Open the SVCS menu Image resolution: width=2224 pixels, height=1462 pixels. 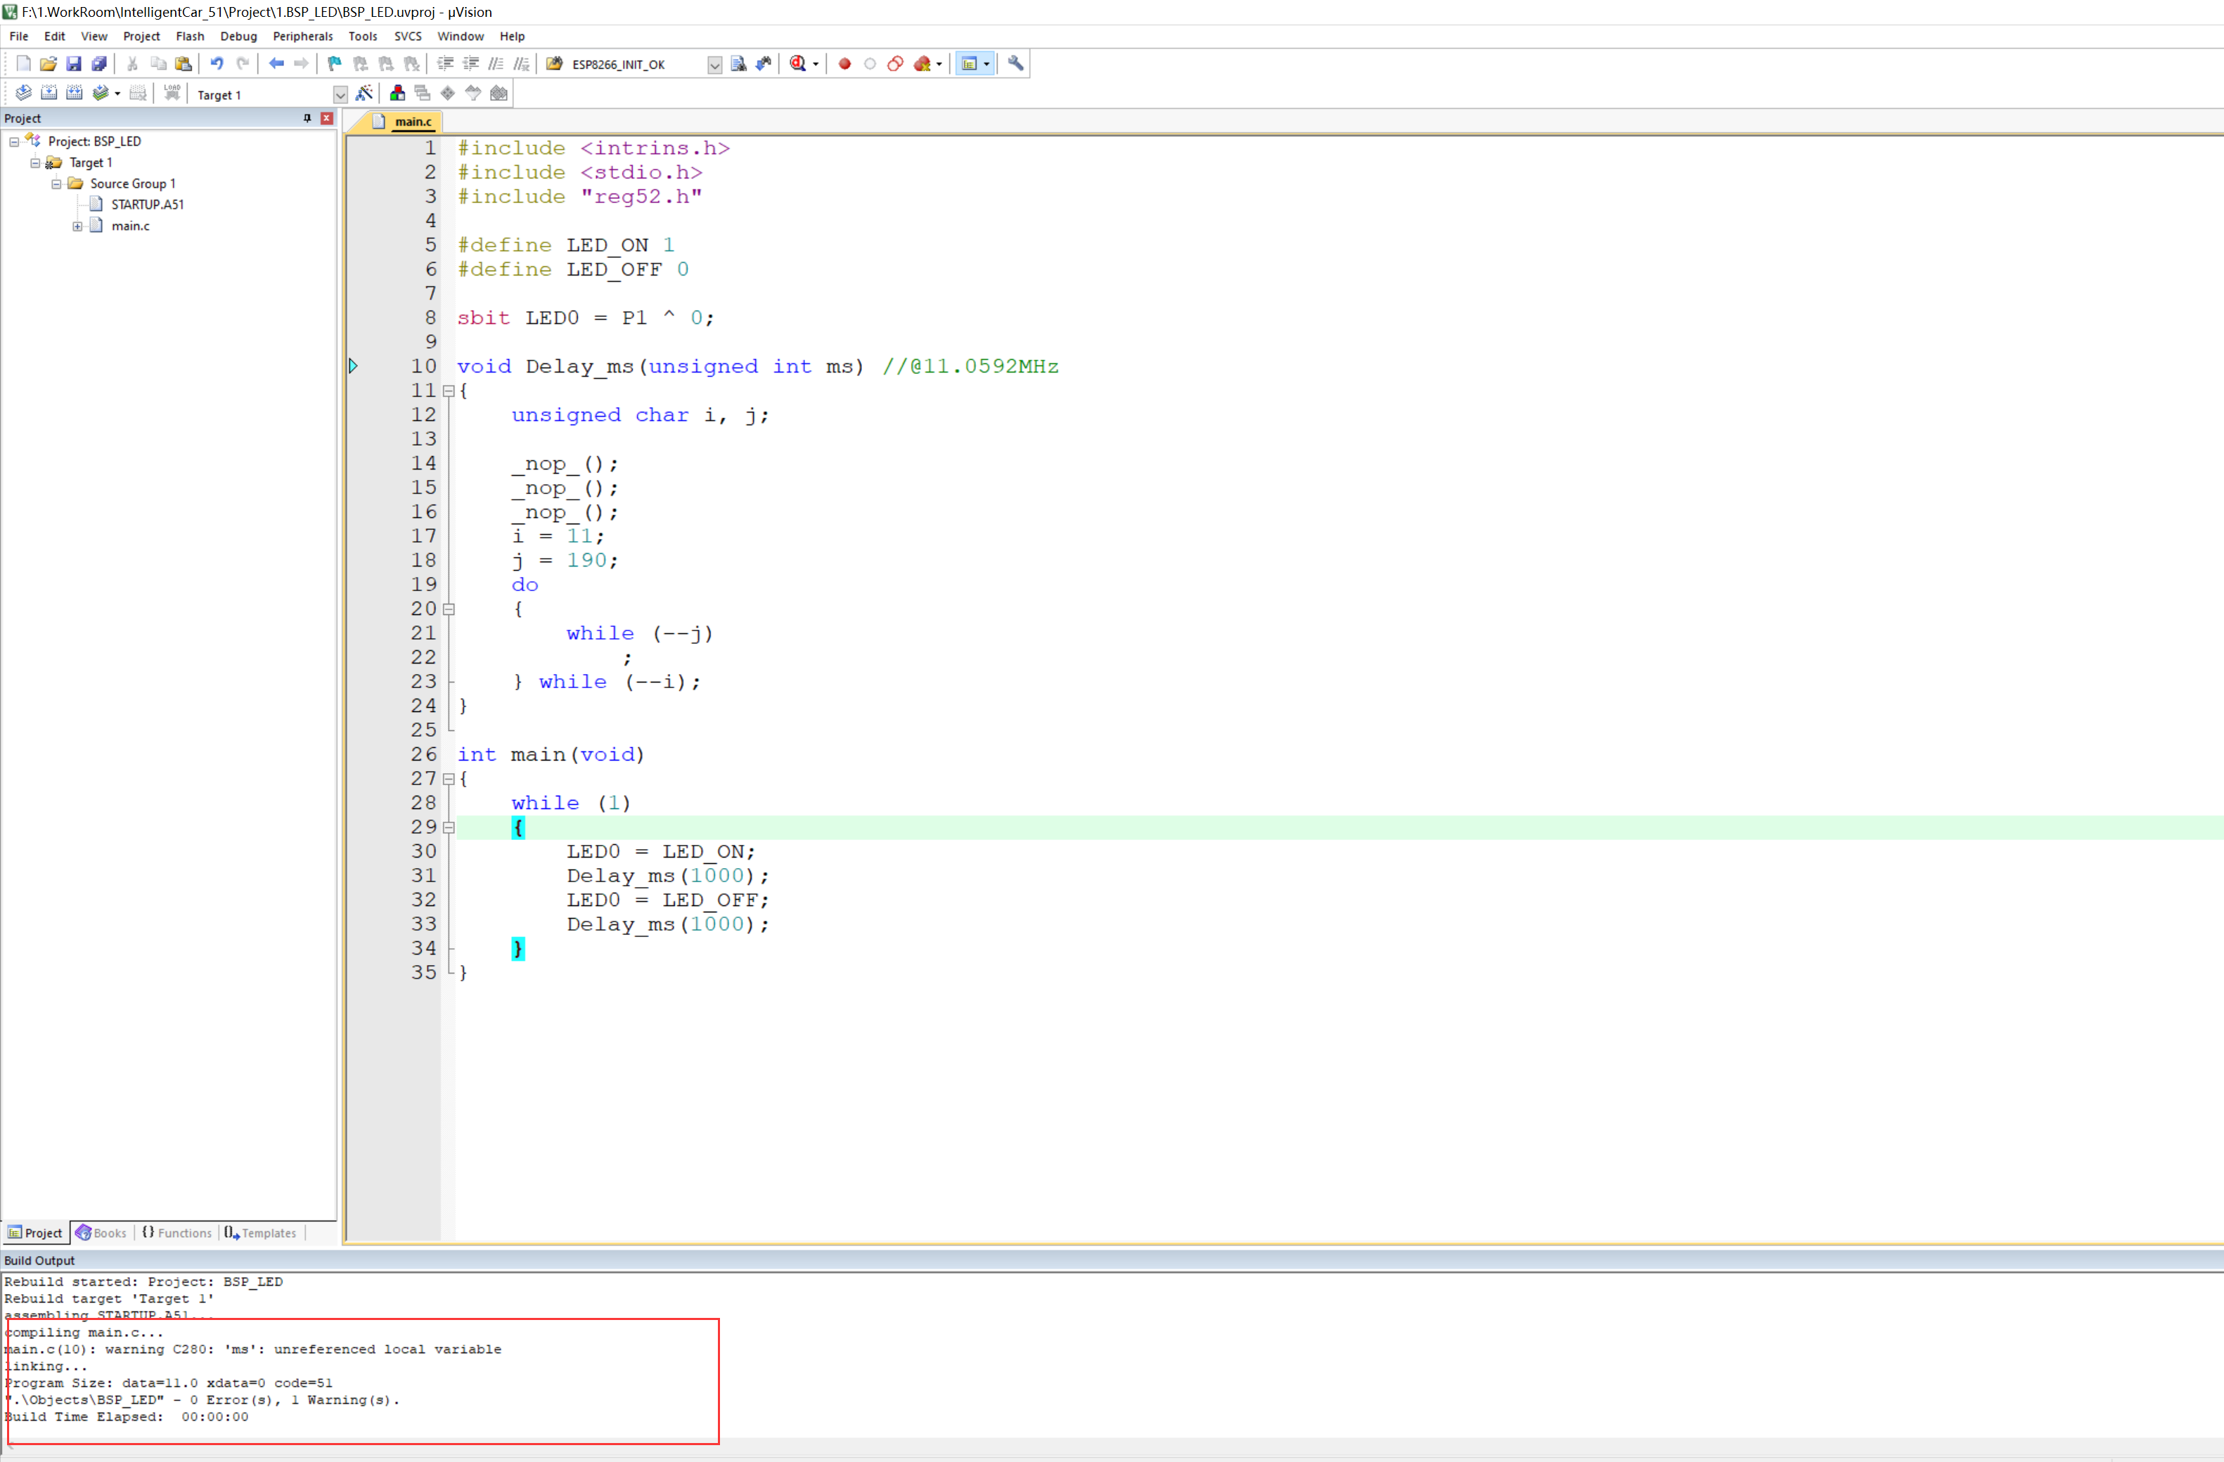pyautogui.click(x=407, y=37)
